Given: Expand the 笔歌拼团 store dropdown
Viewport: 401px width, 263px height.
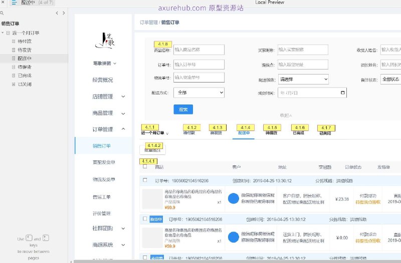Looking at the screenshot, I should point(115,63).
